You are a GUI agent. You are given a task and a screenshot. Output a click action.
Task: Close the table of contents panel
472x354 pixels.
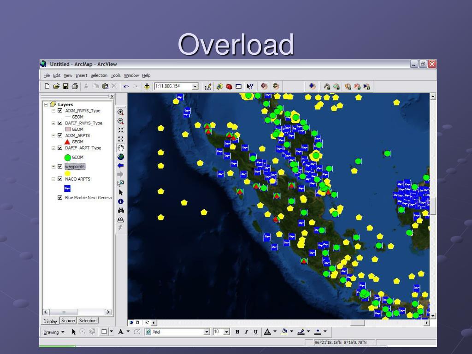click(112, 96)
